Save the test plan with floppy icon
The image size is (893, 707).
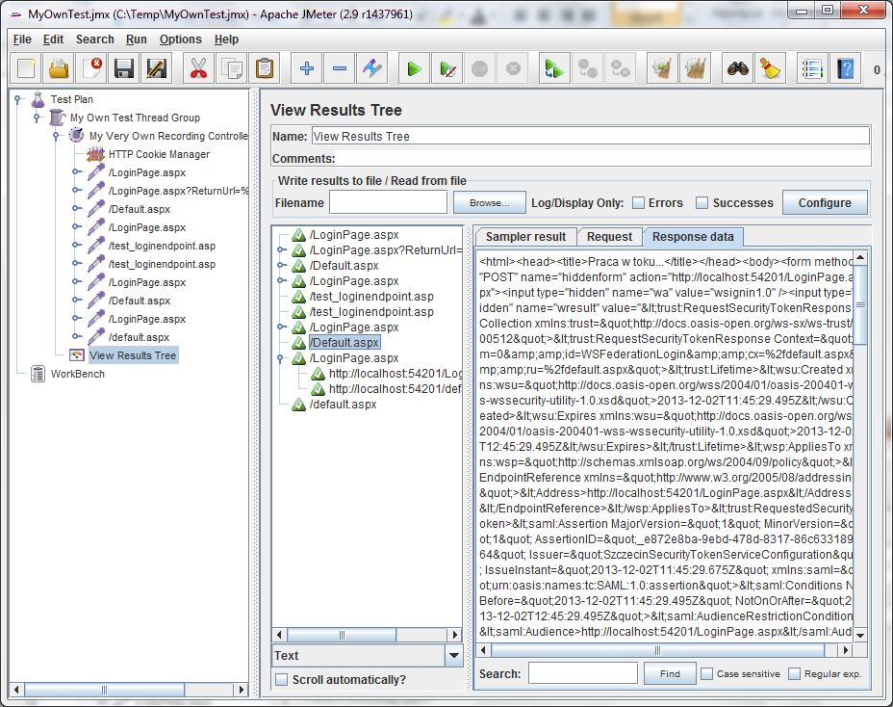124,69
